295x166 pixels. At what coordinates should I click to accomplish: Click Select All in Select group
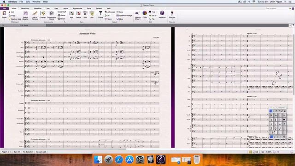point(107,15)
